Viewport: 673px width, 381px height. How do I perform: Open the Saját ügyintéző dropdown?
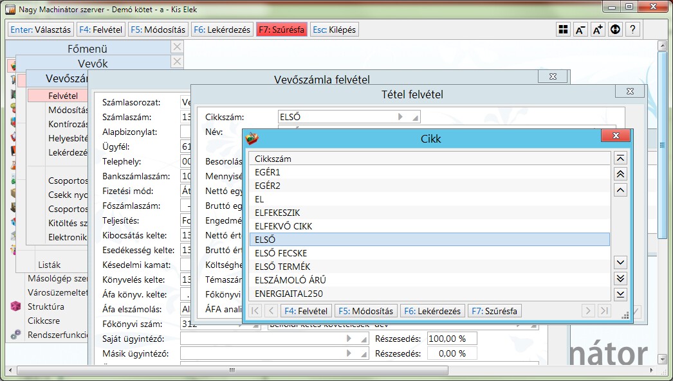[349, 339]
